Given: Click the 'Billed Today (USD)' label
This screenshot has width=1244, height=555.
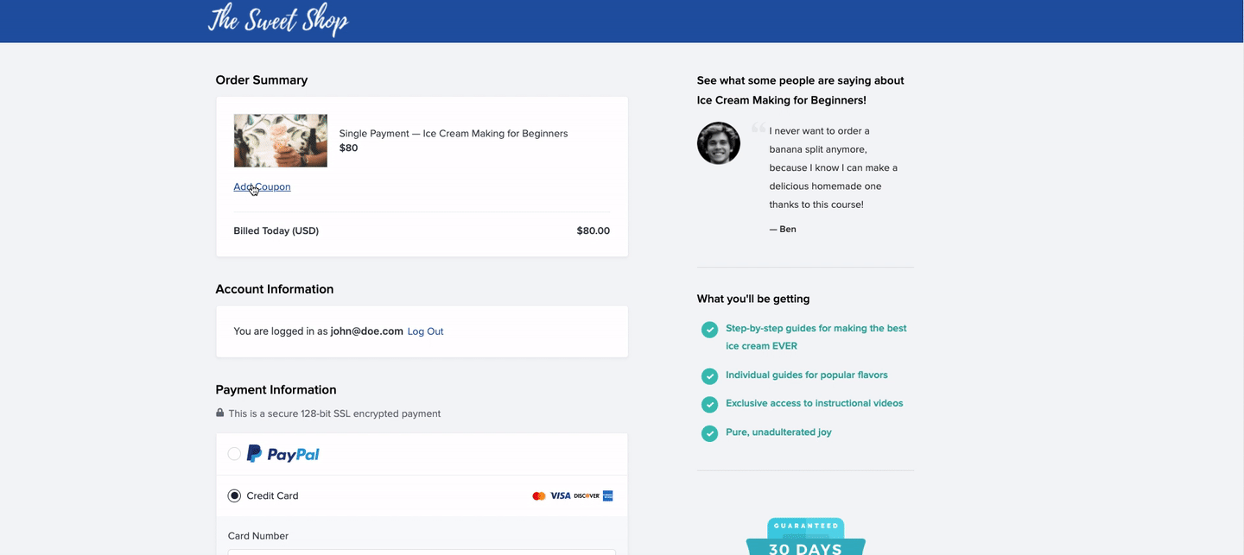Looking at the screenshot, I should [x=276, y=231].
